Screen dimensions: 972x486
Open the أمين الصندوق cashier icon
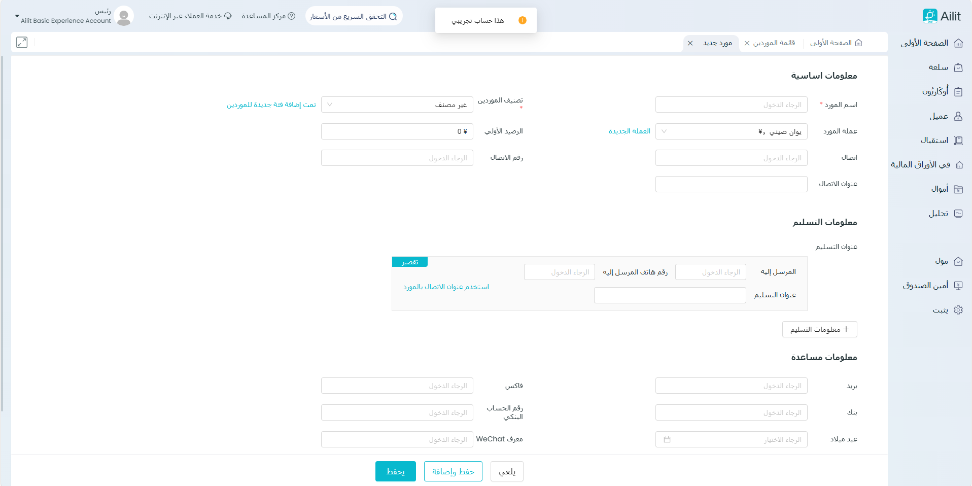958,286
